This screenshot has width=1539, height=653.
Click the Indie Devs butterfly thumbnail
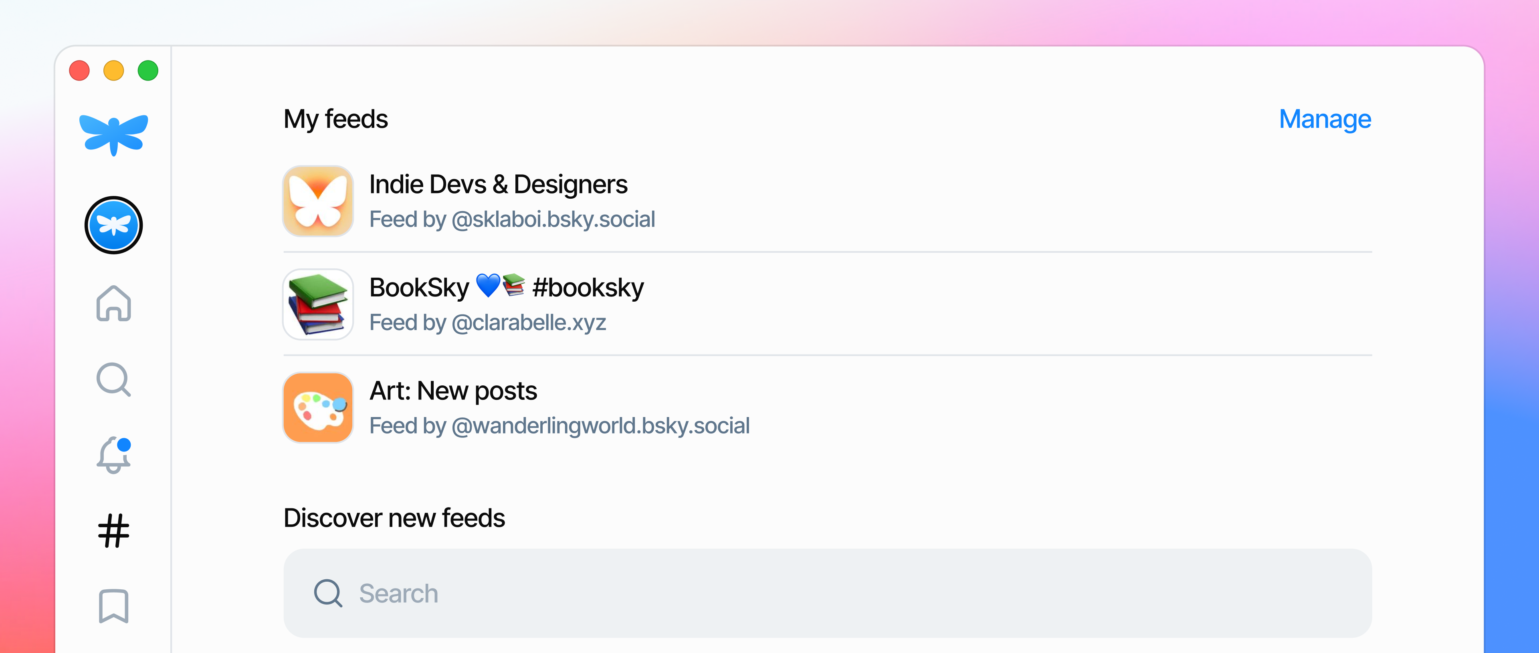pyautogui.click(x=318, y=202)
